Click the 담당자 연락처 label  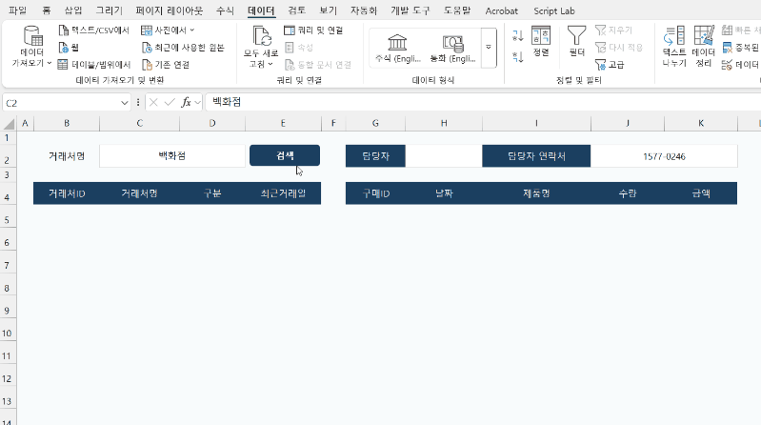click(536, 156)
